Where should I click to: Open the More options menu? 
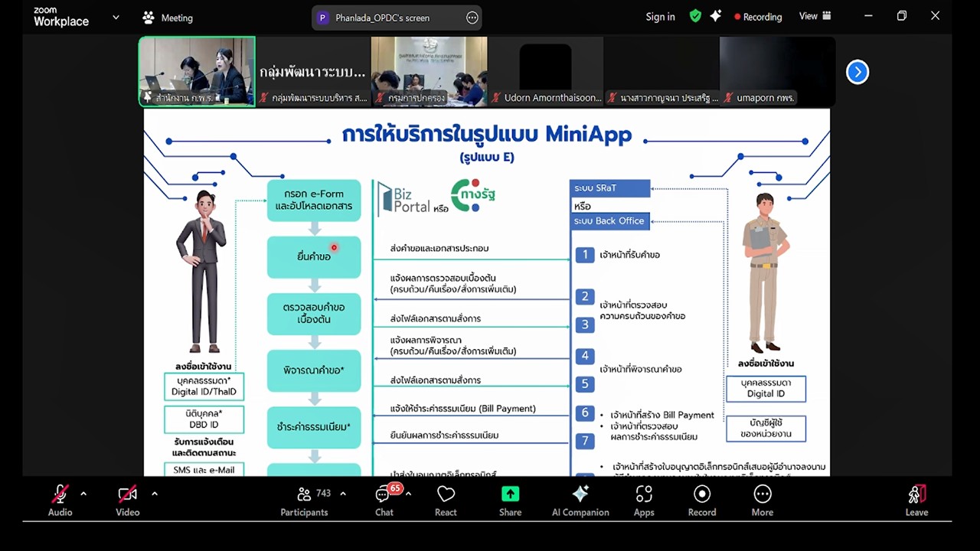click(762, 500)
